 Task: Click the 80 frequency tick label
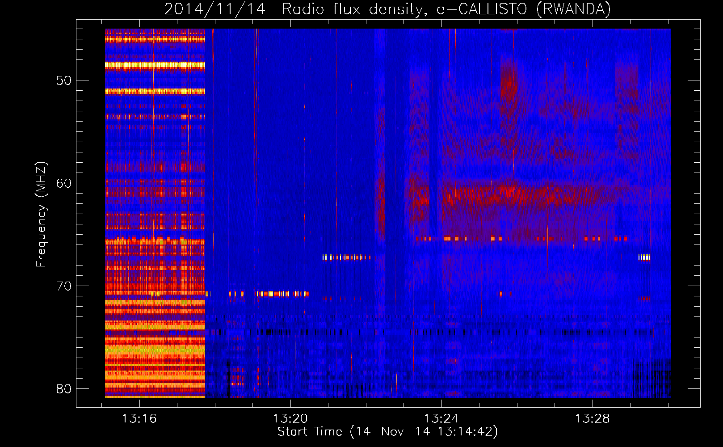click(64, 389)
